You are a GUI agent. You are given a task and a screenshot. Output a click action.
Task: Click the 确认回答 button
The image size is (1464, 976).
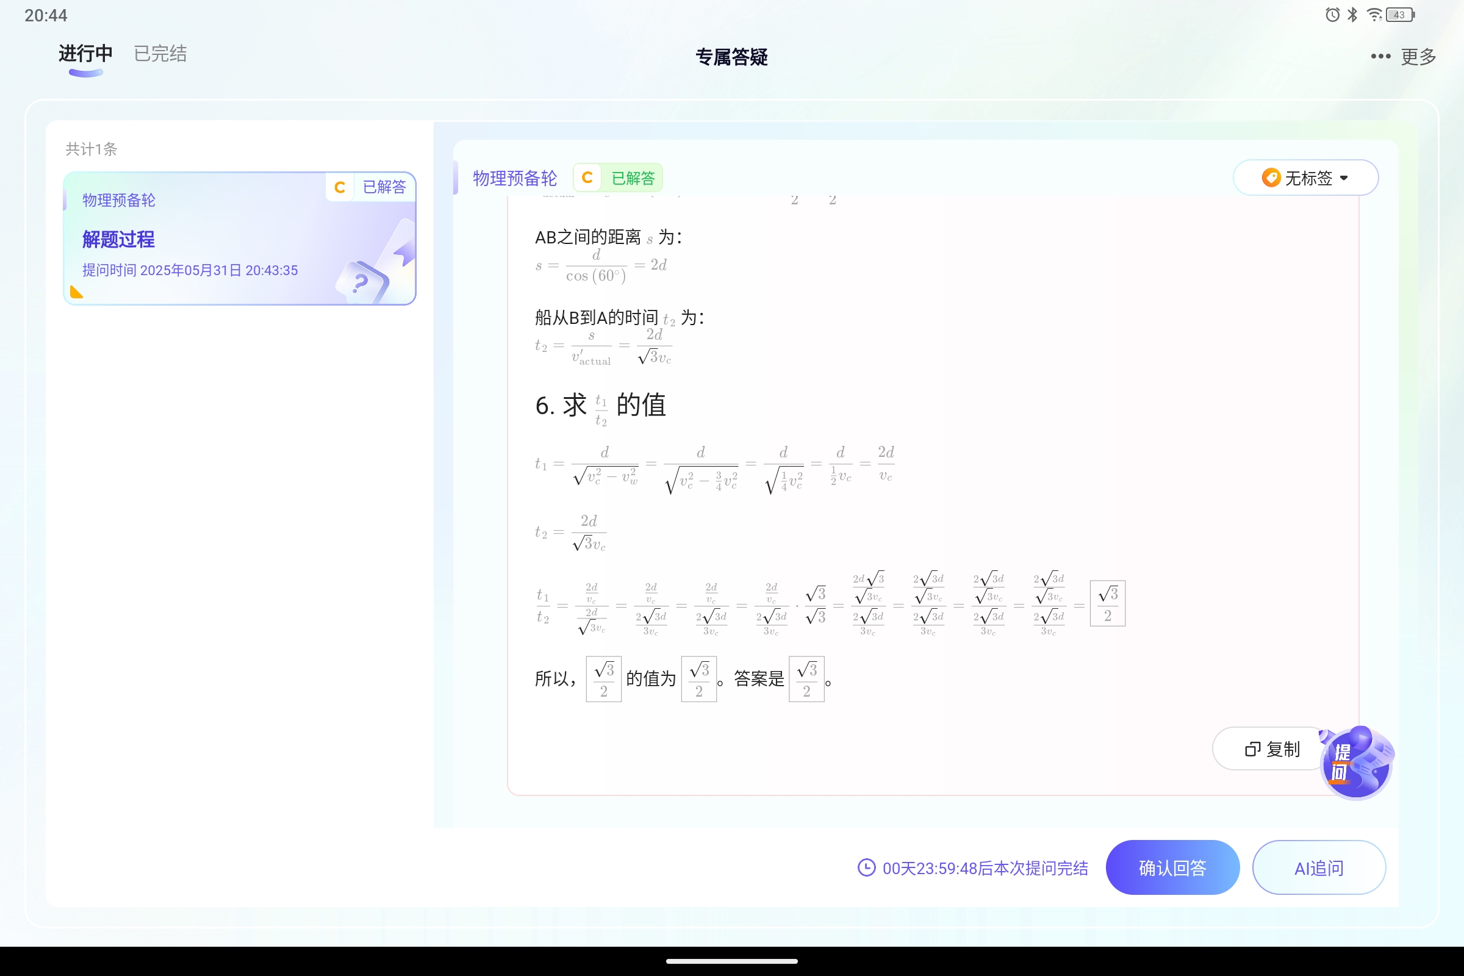1172,867
